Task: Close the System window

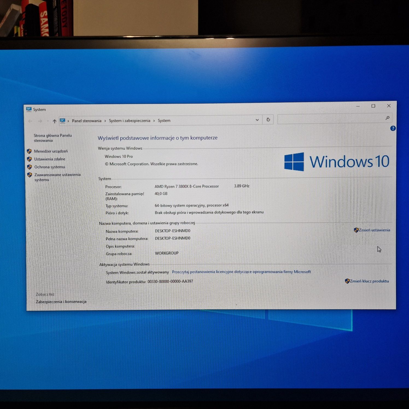Action: pos(389,106)
